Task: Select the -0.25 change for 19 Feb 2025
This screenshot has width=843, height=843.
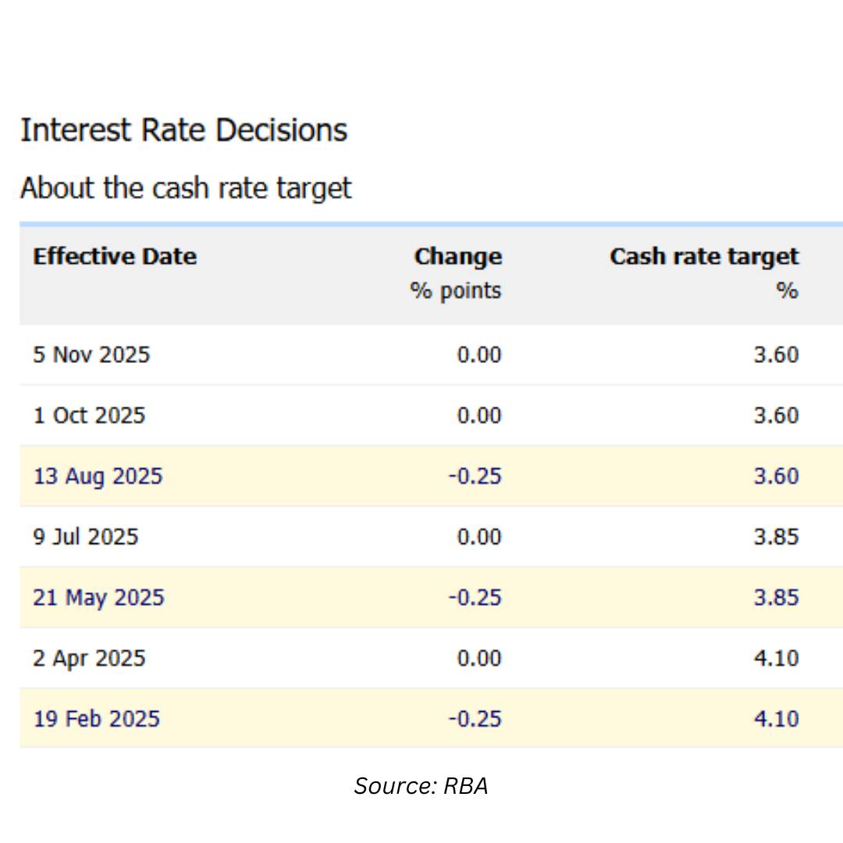Action: tap(475, 719)
